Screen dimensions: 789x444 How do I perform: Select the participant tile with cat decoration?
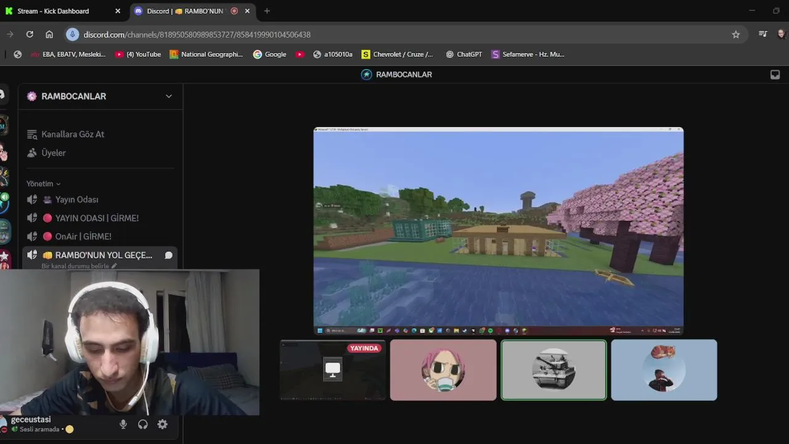664,370
